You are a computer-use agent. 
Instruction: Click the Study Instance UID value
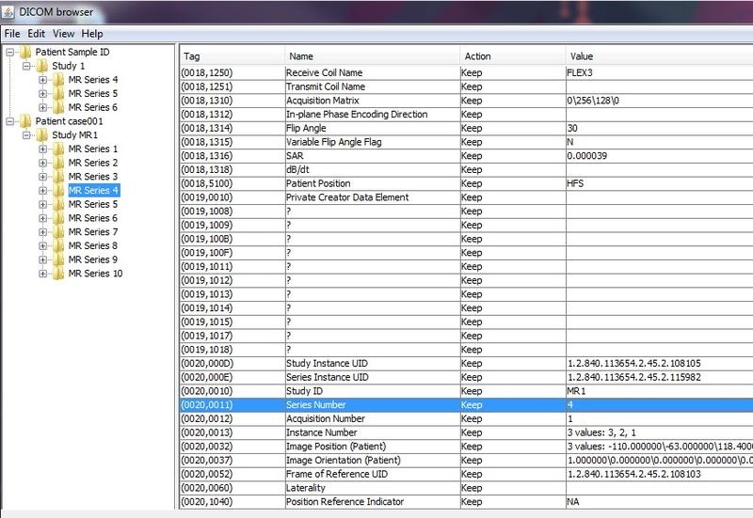660,364
